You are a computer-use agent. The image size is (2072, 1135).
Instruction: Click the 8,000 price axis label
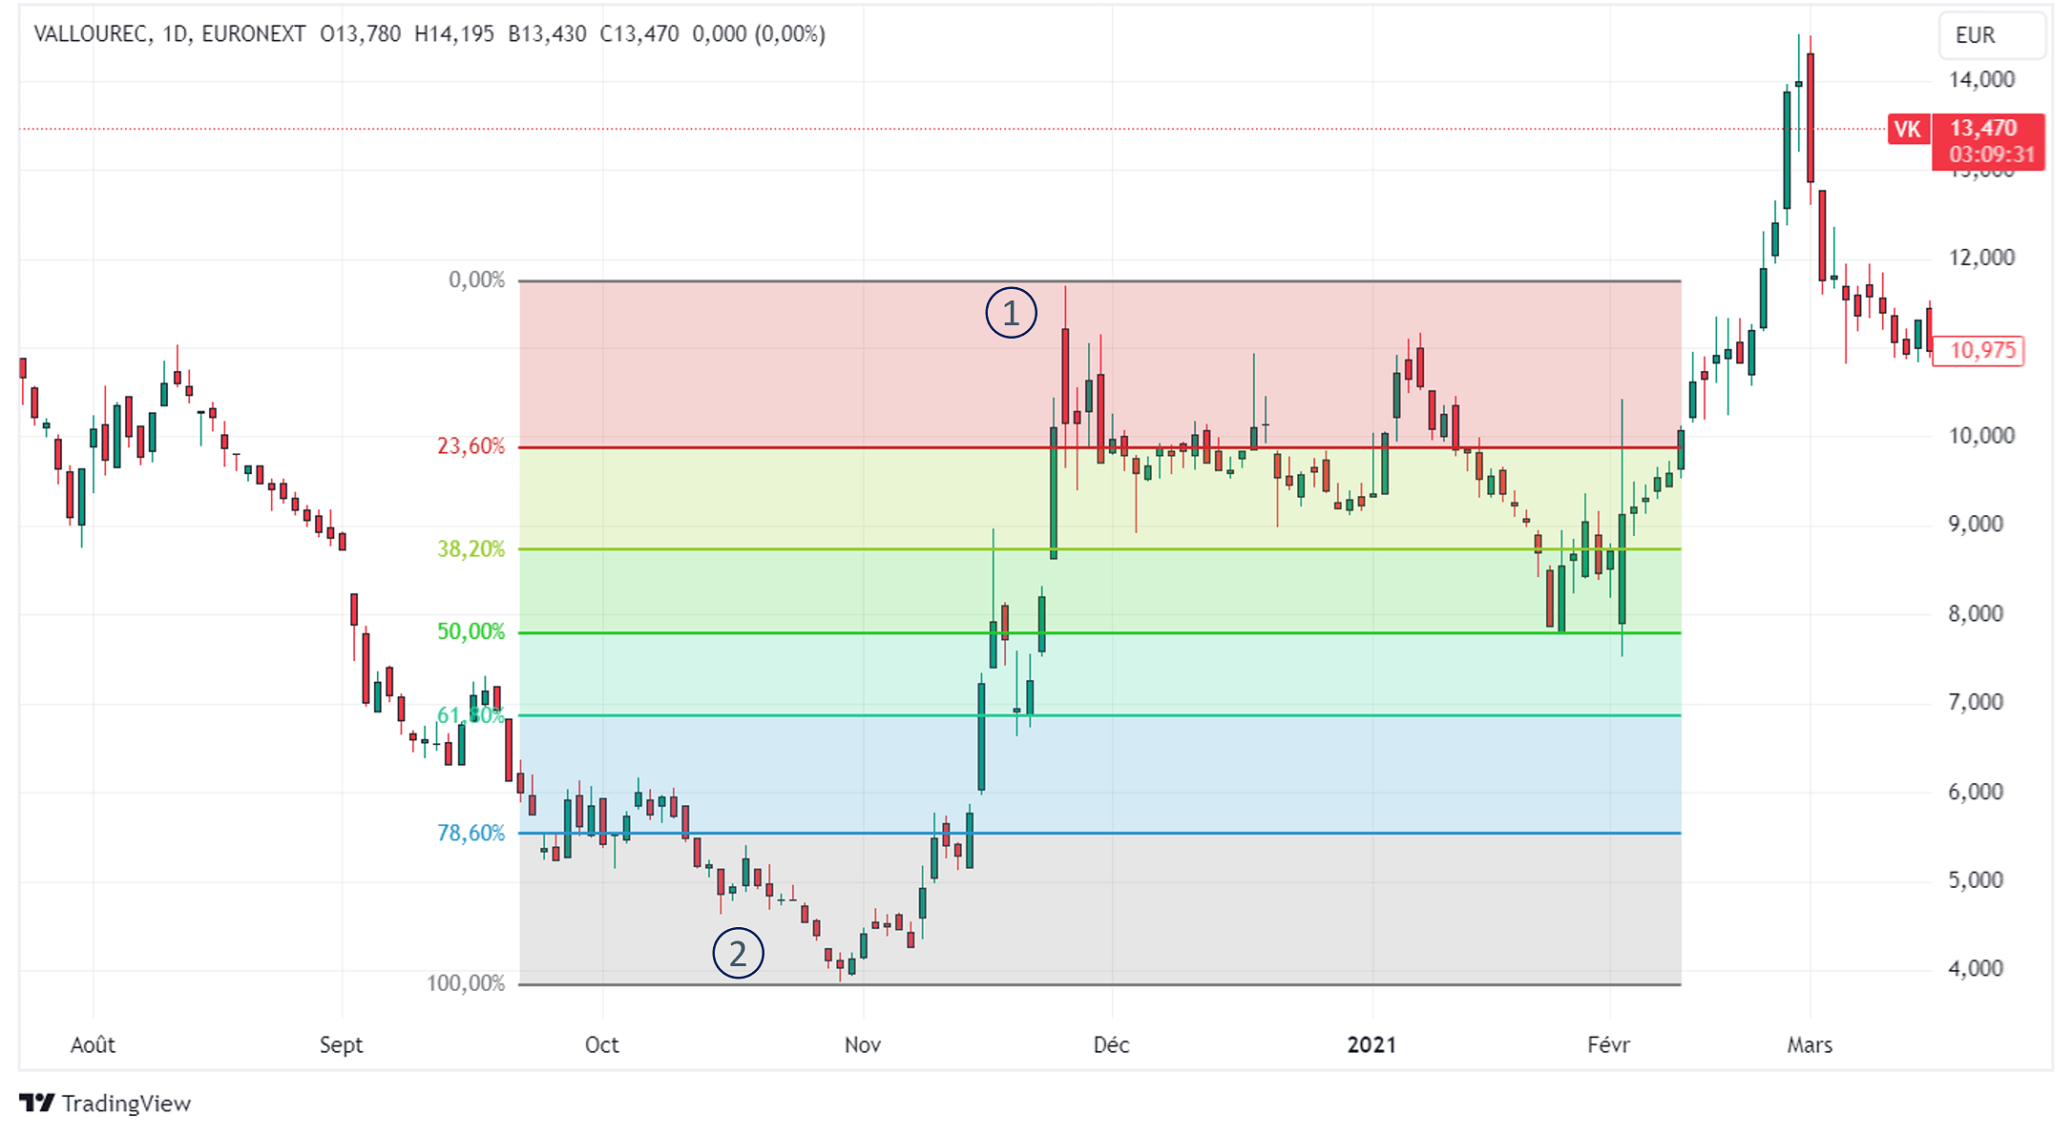(x=1976, y=613)
